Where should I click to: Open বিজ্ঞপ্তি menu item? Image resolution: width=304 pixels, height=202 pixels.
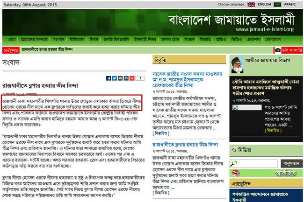205,40
